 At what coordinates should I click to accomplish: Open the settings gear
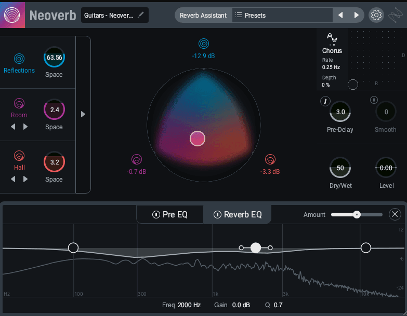pos(376,15)
